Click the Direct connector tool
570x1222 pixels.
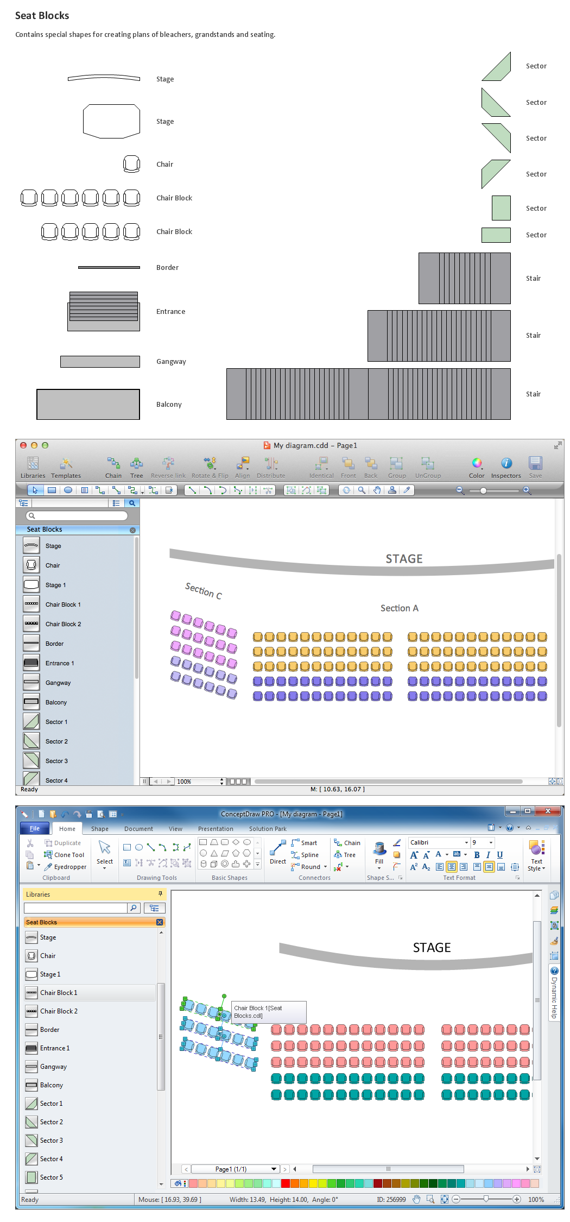pyautogui.click(x=278, y=852)
